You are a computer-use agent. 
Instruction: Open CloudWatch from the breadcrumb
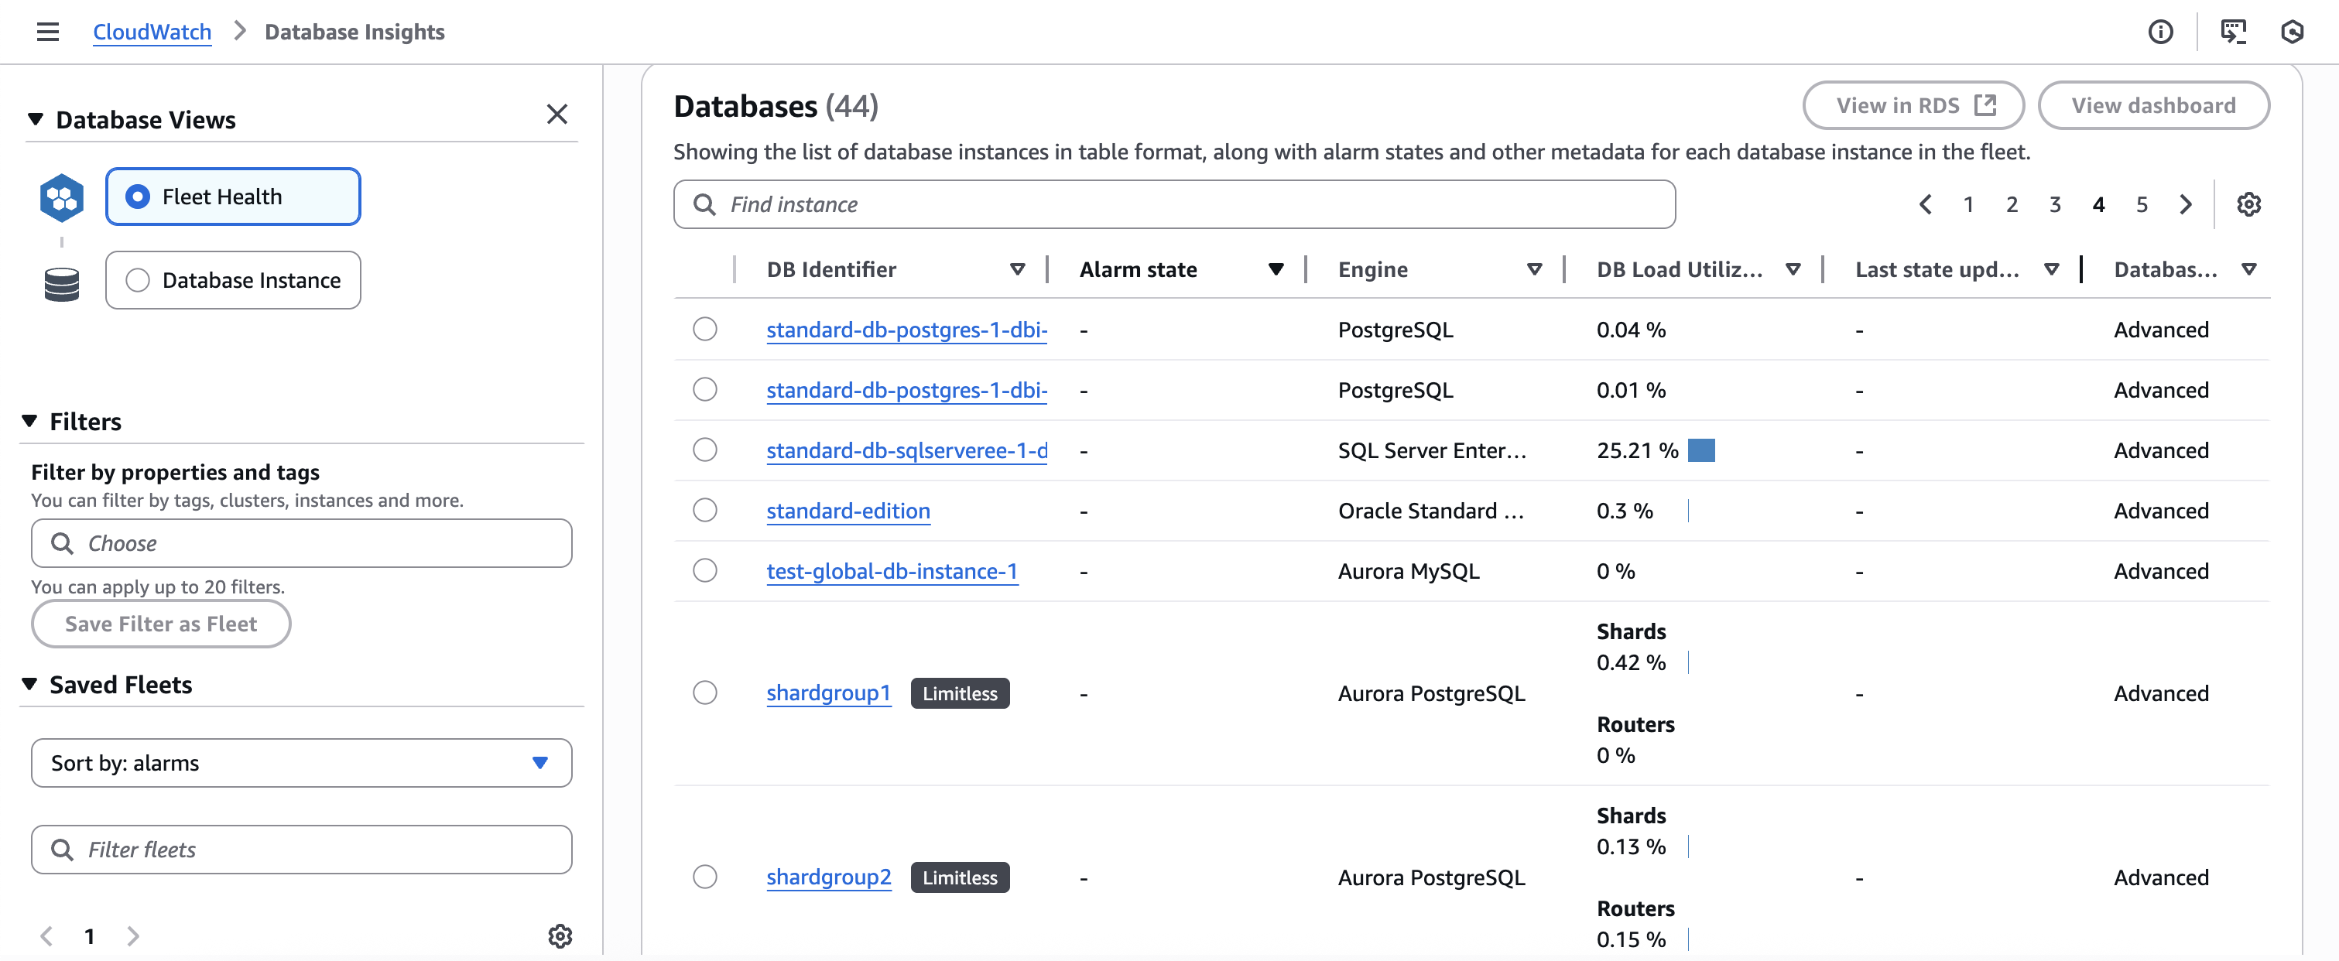152,31
